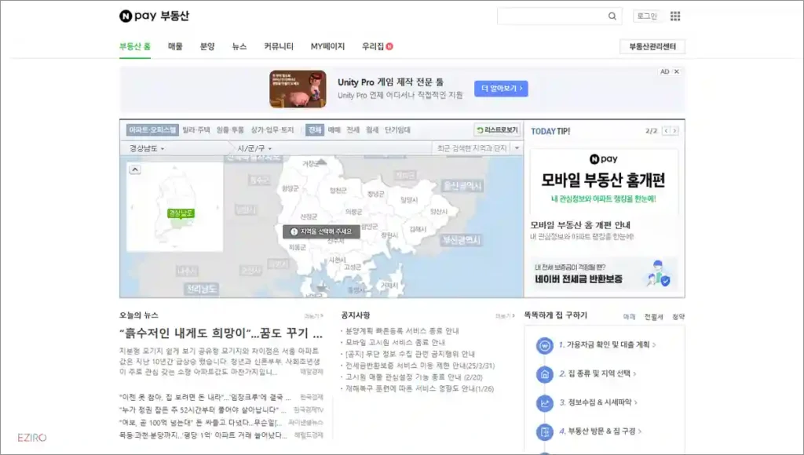Select 아파트·오피스텔 property type
804x455 pixels.
(x=152, y=130)
